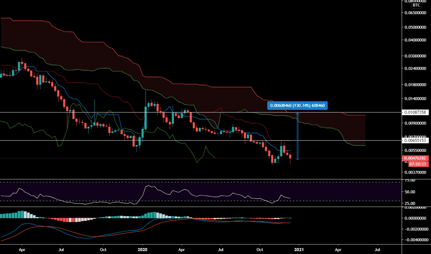Click the 0.02400000 price scale value
Viewport: 431px width, 254px height.
click(415, 68)
